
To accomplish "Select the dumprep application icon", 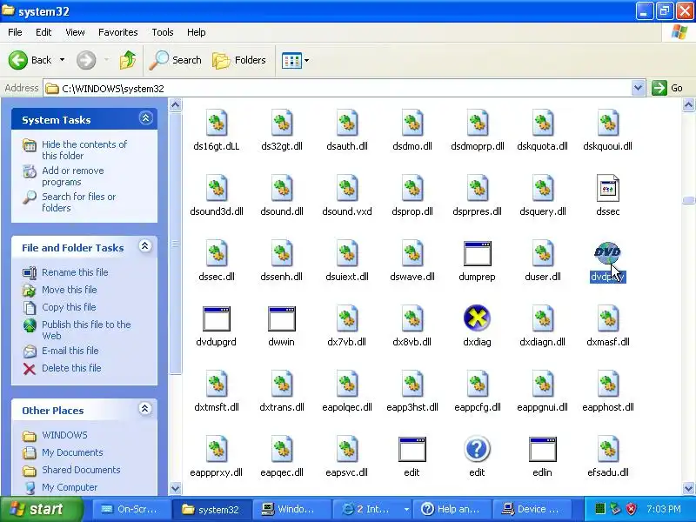I will coord(477,253).
